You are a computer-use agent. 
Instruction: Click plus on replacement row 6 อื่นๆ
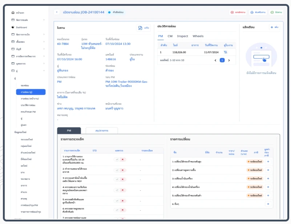pos(268,204)
